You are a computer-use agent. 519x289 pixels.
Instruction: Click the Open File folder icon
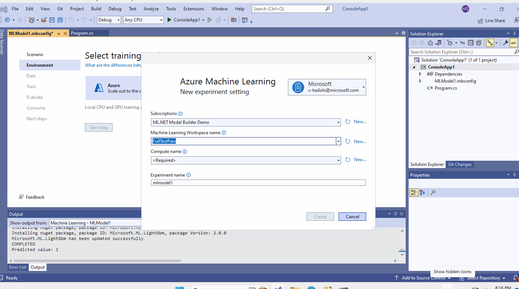coord(44,20)
